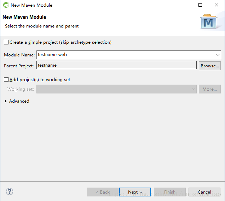Expand the Advanced section
This screenshot has height=201, width=225.
pos(6,101)
